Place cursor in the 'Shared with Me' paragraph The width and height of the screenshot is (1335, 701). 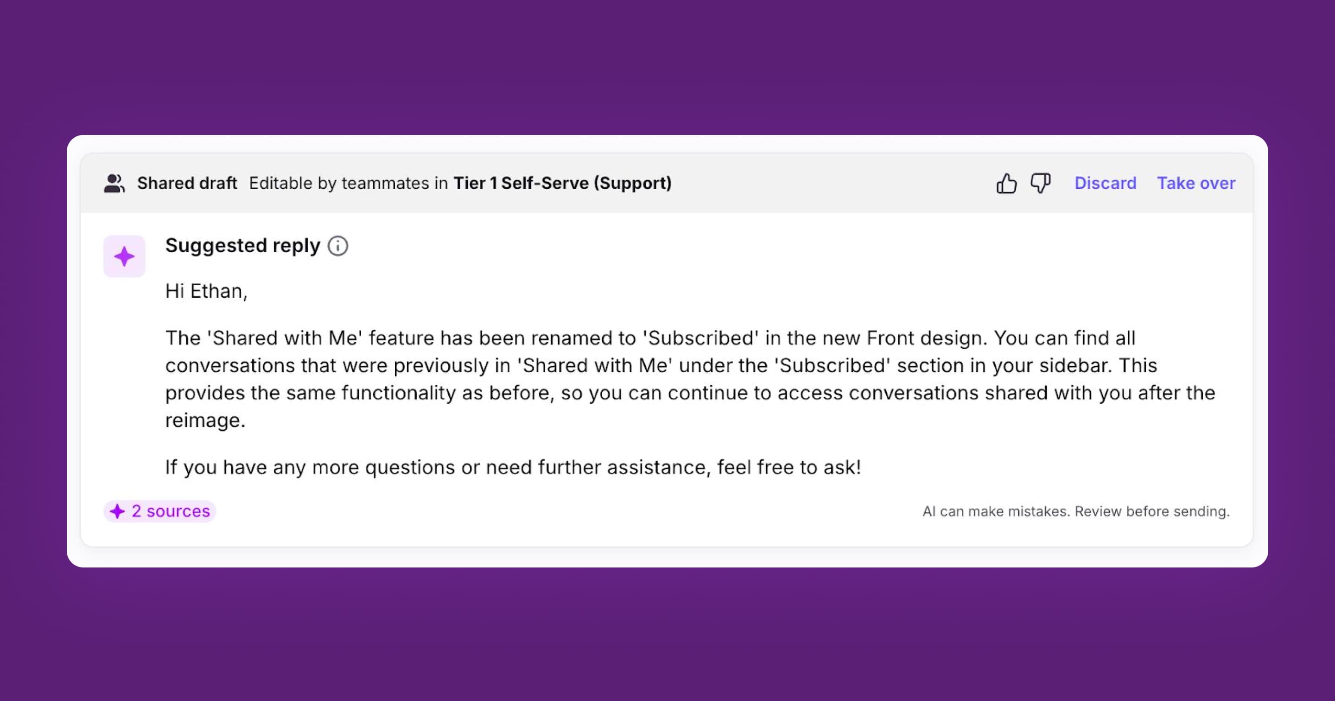[x=690, y=379]
